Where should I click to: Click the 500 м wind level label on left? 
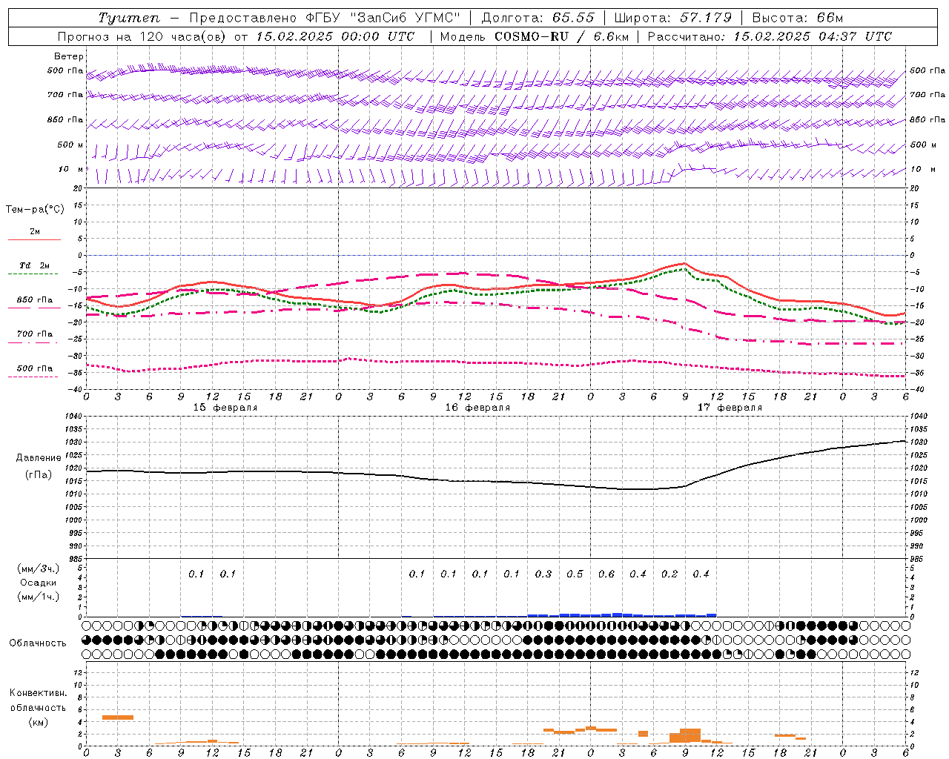pyautogui.click(x=70, y=145)
